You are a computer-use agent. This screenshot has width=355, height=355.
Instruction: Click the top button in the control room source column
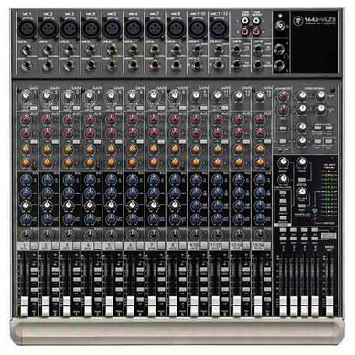coord(283,193)
